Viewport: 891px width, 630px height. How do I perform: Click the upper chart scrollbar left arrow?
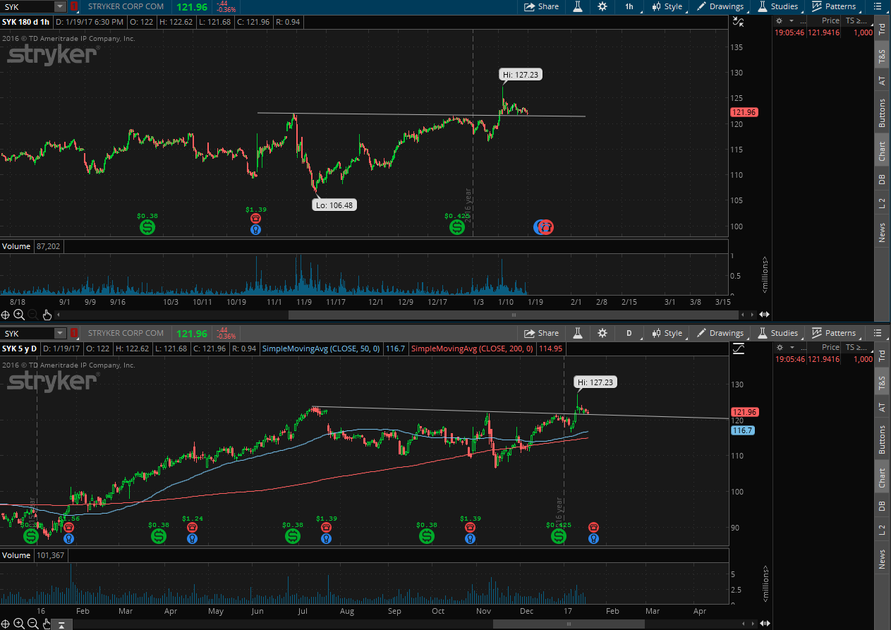point(59,315)
